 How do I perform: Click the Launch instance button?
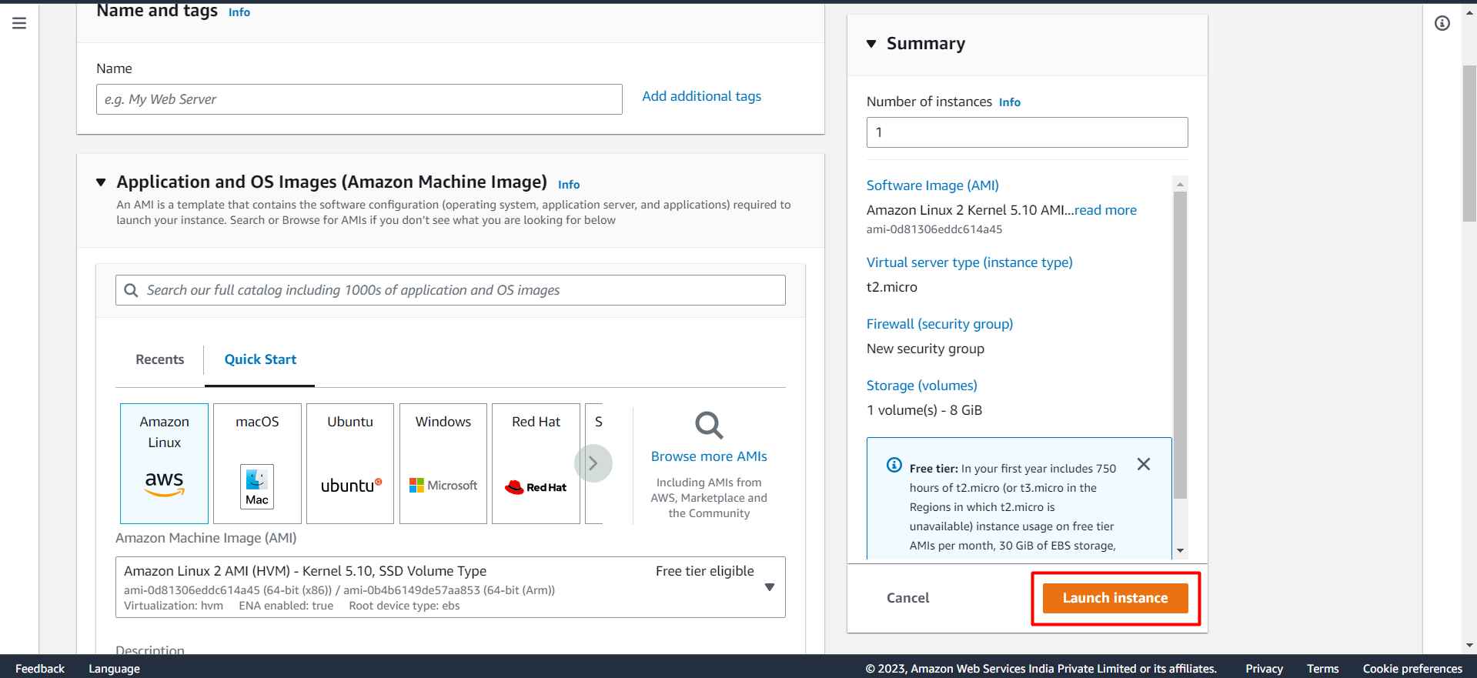[x=1115, y=598]
